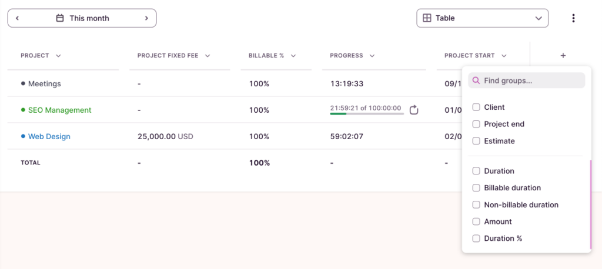
Task: Select Duration % in the column list
Action: click(476, 238)
